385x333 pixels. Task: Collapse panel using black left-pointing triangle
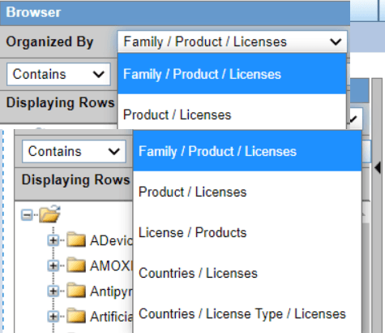pyautogui.click(x=378, y=168)
